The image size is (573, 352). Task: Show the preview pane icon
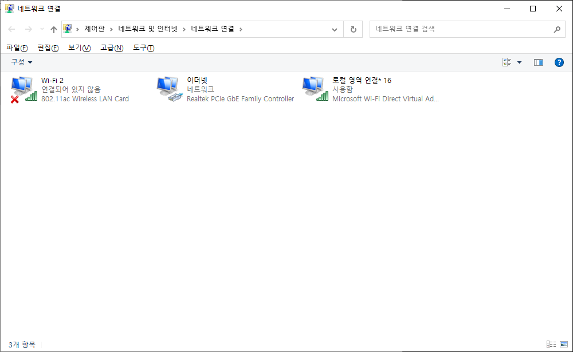point(538,62)
